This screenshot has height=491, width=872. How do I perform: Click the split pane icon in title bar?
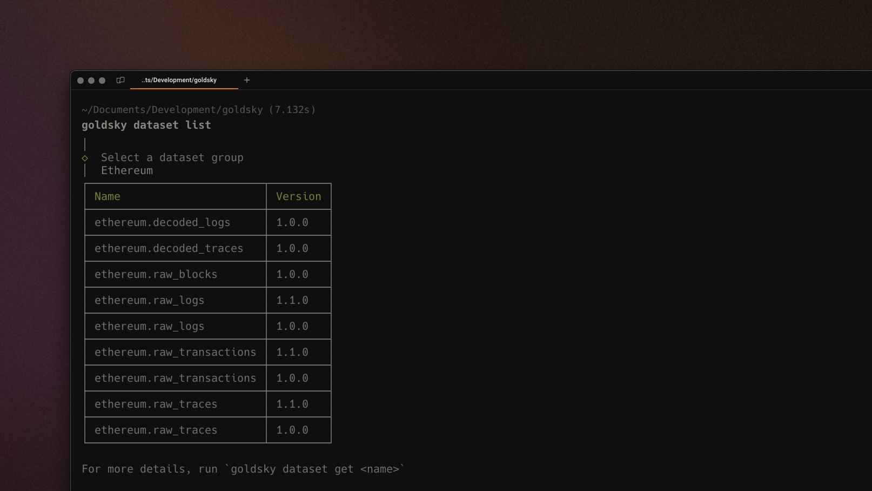click(x=120, y=80)
